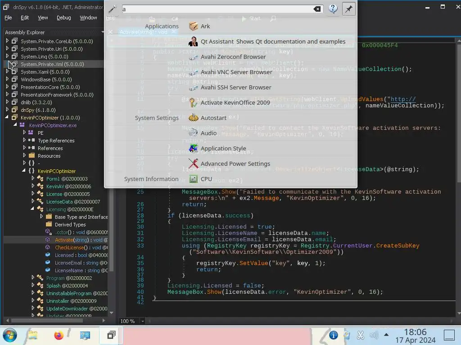Select the KevinAV class
Viewport: 461px width, 345px height.
point(68,186)
